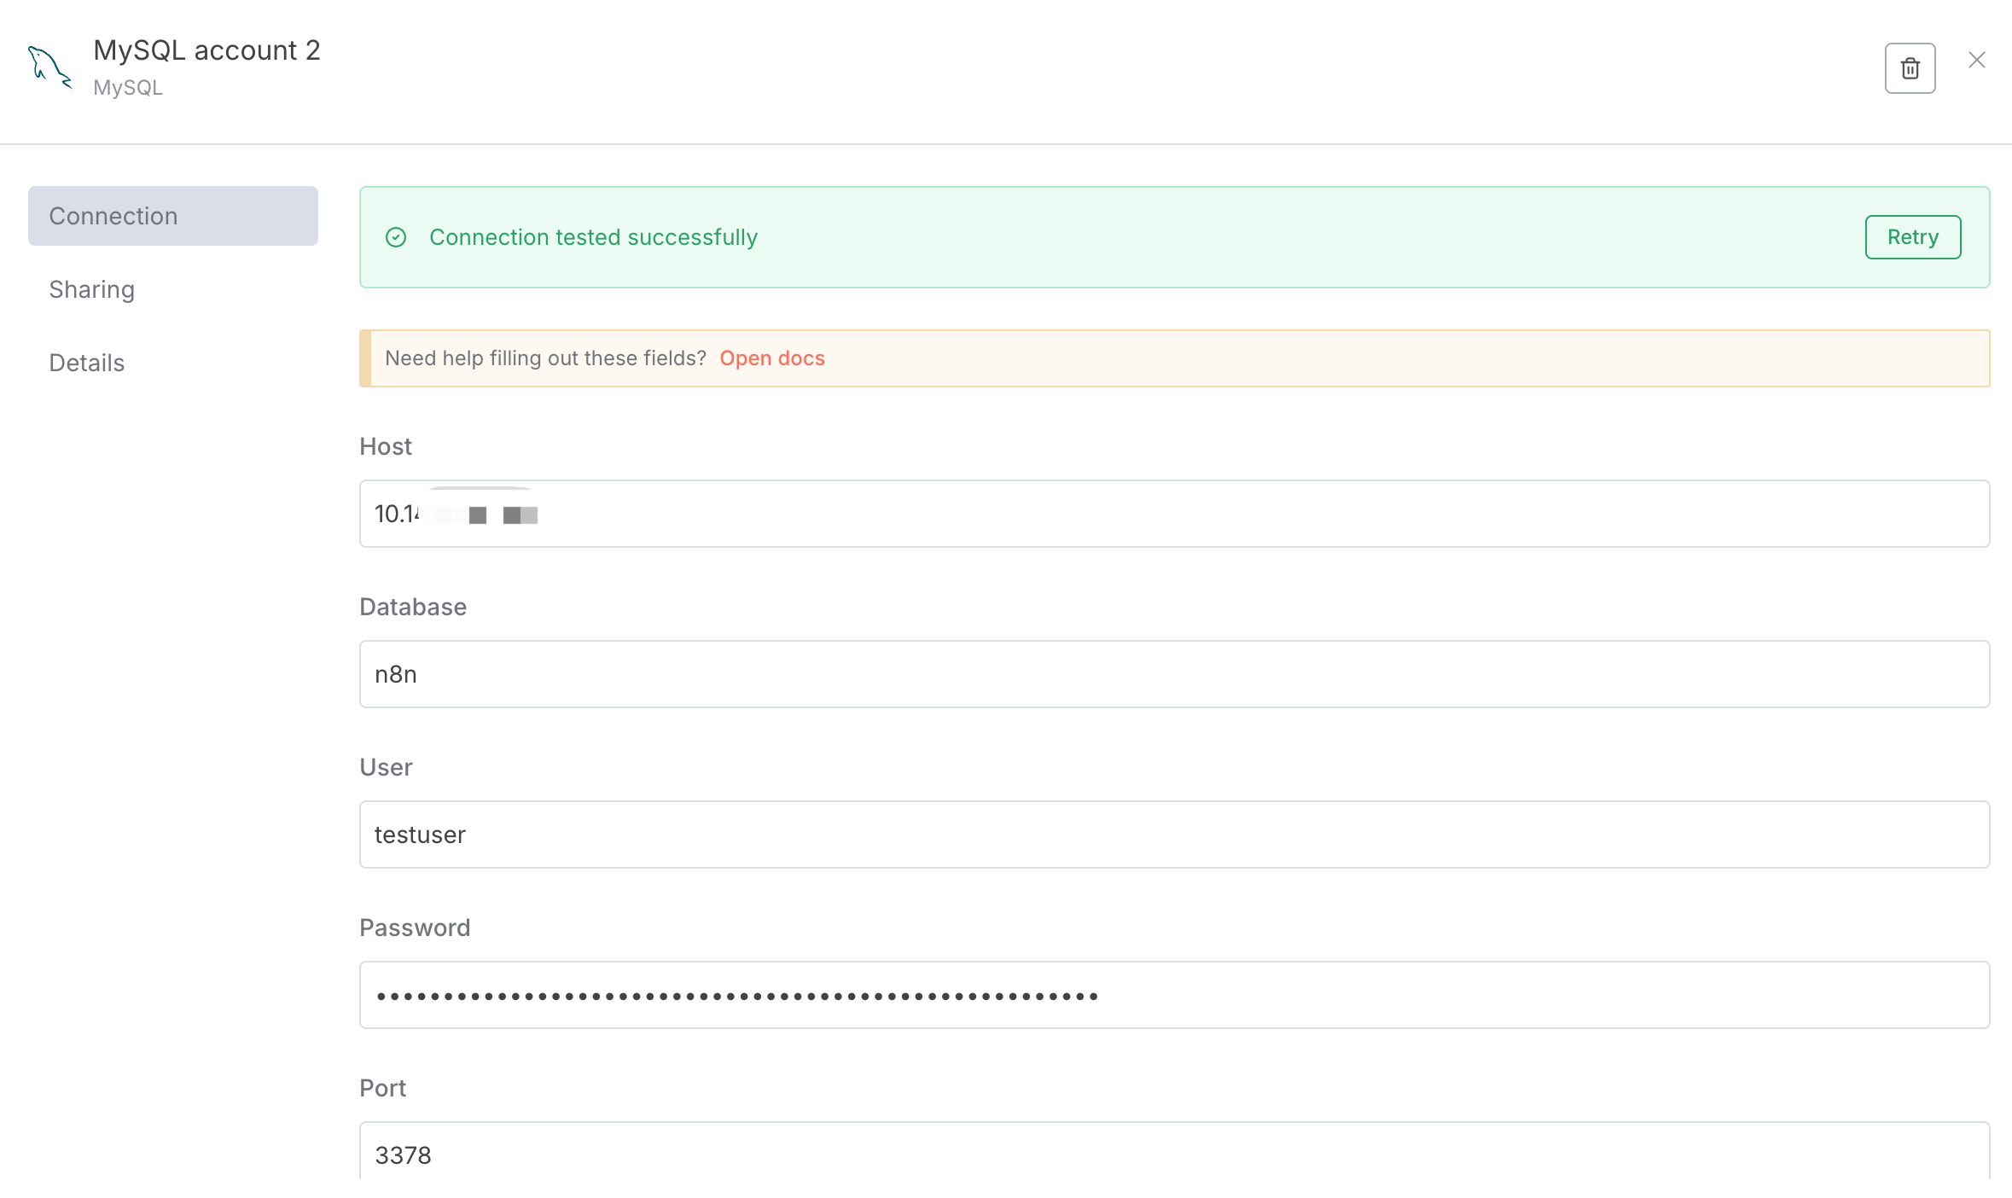Open the Connection tab
Screen dimensions: 2012x1198
click(x=172, y=216)
